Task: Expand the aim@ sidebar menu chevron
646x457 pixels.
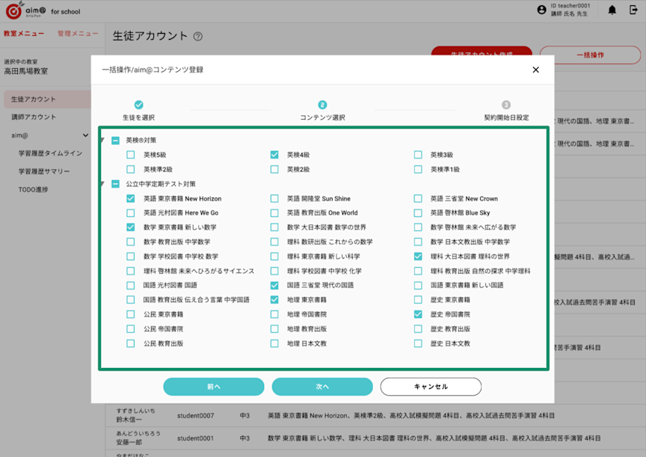Action: click(x=85, y=135)
